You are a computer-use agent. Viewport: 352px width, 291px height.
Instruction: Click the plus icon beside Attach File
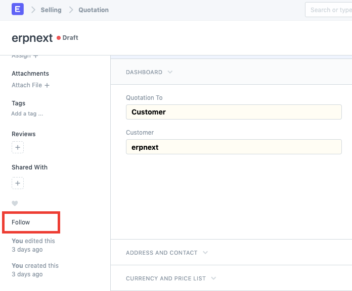pyautogui.click(x=47, y=86)
